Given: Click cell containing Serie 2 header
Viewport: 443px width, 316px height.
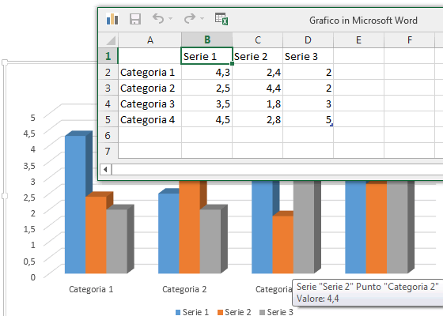Looking at the screenshot, I should pos(257,56).
